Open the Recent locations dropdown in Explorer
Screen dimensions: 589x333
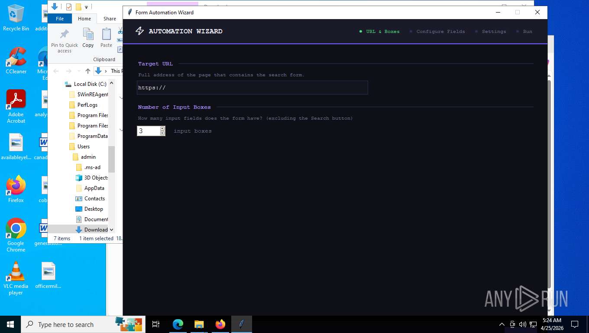point(79,71)
